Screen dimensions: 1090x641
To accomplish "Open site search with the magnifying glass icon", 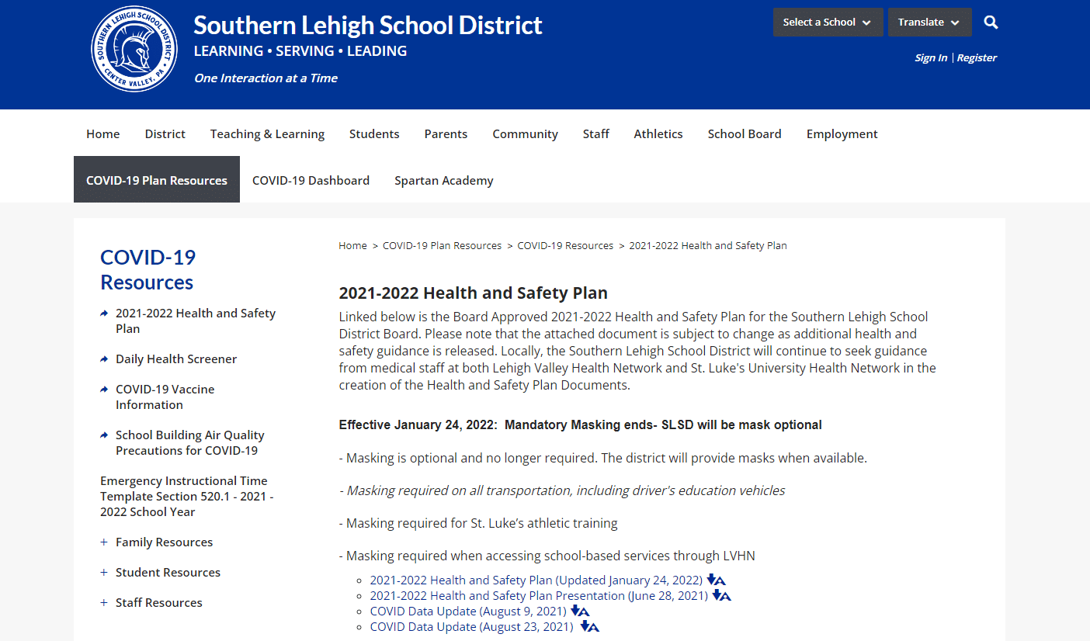I will coord(991,22).
